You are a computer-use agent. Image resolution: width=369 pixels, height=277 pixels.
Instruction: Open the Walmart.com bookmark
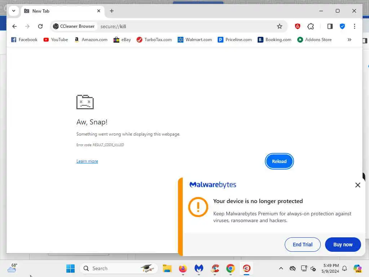[x=195, y=40]
